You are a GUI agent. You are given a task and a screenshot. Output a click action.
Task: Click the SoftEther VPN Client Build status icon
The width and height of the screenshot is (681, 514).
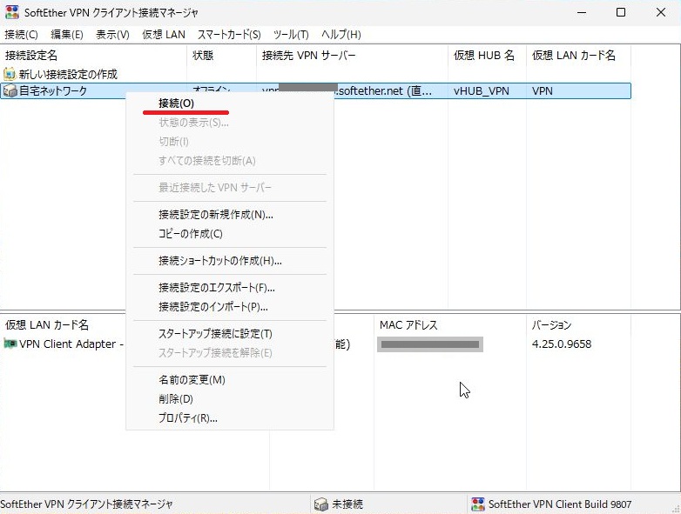coord(478,504)
